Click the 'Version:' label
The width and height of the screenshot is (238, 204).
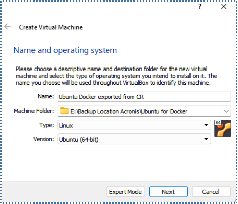[x=44, y=139]
